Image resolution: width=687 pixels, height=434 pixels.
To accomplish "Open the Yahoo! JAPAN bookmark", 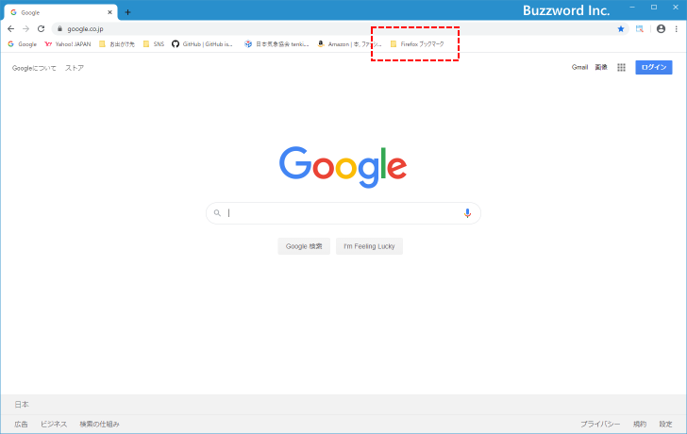I will 68,44.
